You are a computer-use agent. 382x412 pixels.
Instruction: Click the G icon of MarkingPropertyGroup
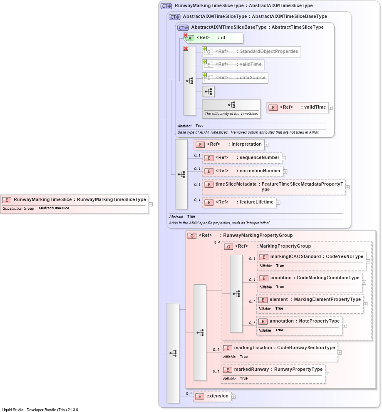coord(228,247)
